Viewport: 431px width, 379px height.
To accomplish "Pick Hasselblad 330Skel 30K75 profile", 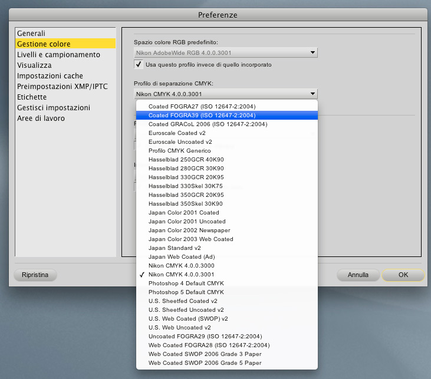I will pos(227,186).
